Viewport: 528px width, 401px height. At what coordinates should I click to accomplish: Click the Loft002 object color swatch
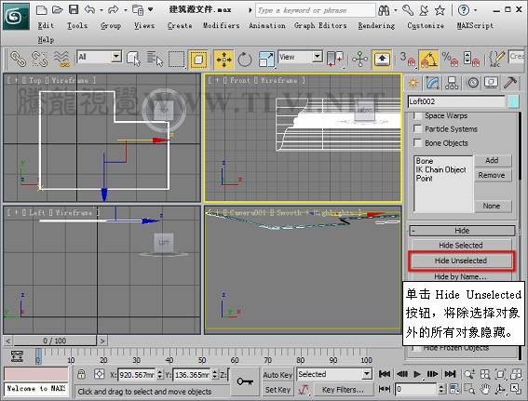click(513, 101)
